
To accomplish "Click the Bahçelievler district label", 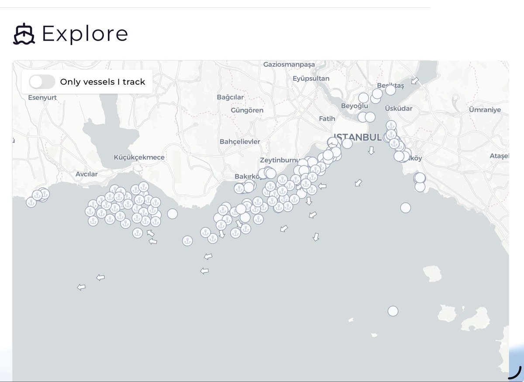I will tap(240, 141).
